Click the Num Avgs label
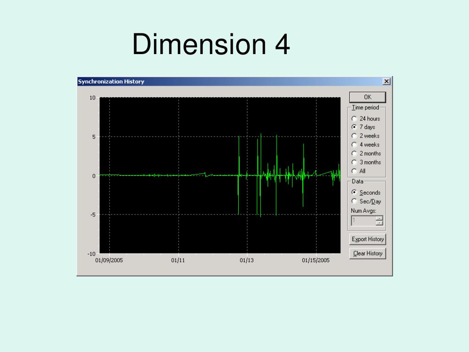The width and height of the screenshot is (469, 352). coord(363,211)
